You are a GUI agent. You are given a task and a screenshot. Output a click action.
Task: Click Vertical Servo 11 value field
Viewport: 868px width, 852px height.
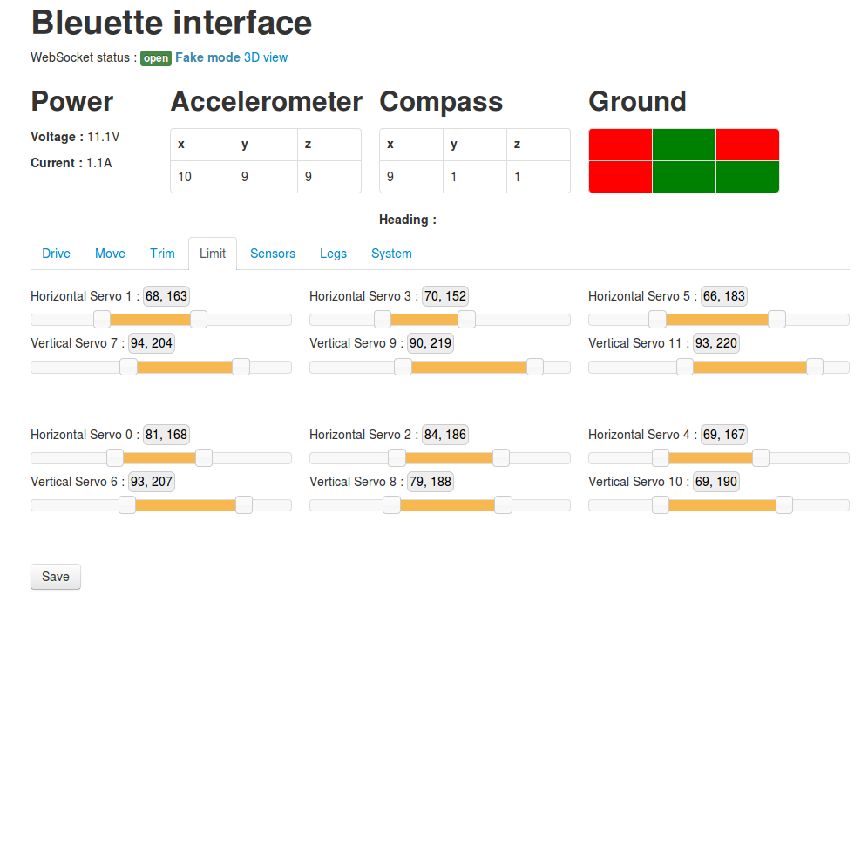click(715, 343)
